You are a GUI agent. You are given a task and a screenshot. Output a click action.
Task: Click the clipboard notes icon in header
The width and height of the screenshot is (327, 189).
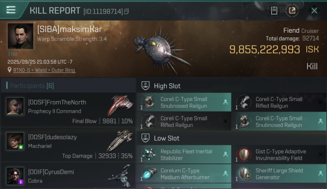274,11
